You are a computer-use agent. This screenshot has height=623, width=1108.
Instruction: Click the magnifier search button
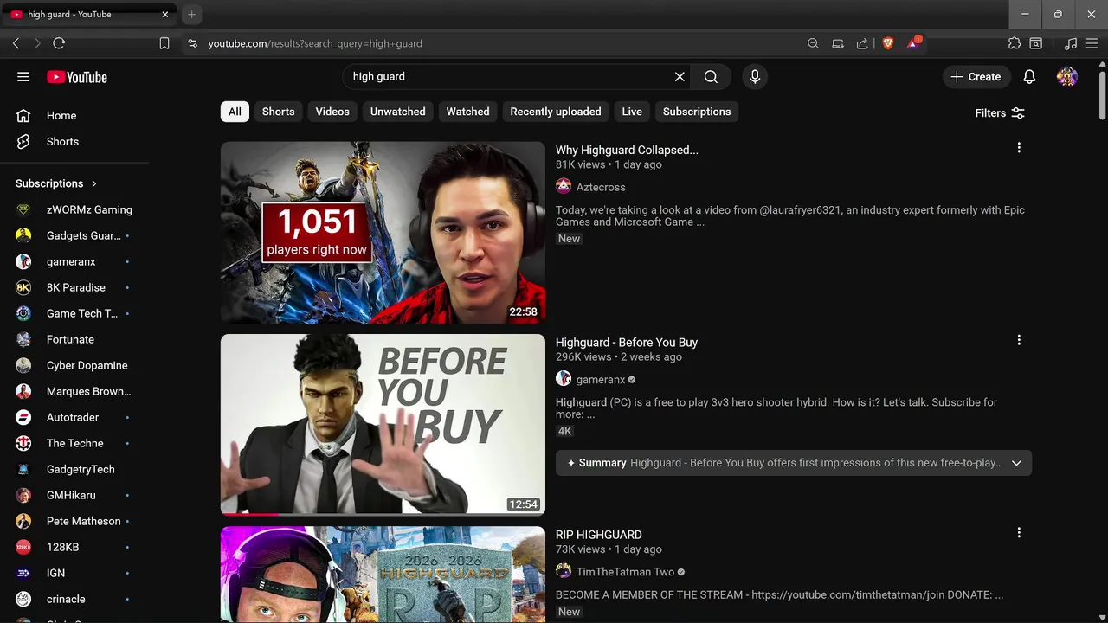pos(711,77)
